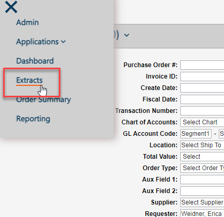
Task: Click the Fiscal Date field
Action: click(x=202, y=99)
